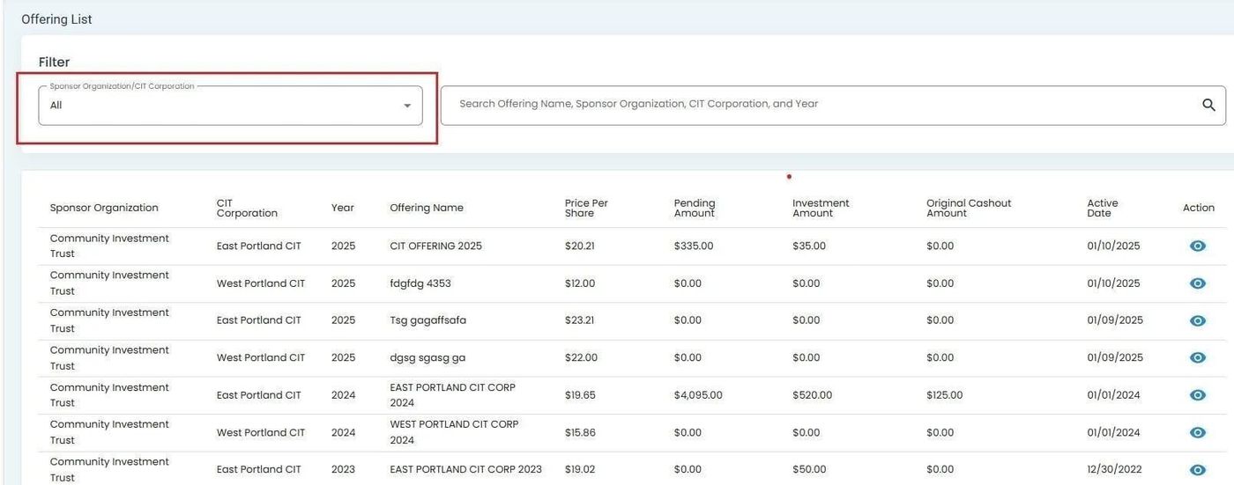View CIT OFFERING 2025 via eye icon

click(1197, 246)
